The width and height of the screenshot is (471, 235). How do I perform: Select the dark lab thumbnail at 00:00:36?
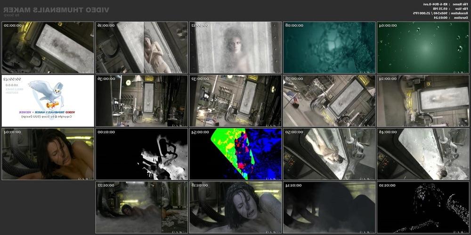click(141, 101)
